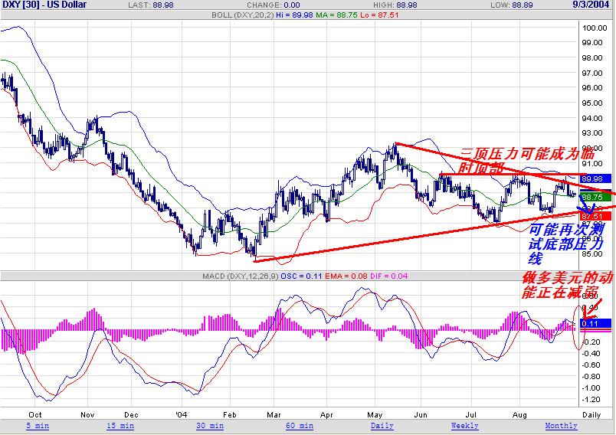Click the date '9/3/2004'
Screen dimensions: 616x435
[x=591, y=5]
